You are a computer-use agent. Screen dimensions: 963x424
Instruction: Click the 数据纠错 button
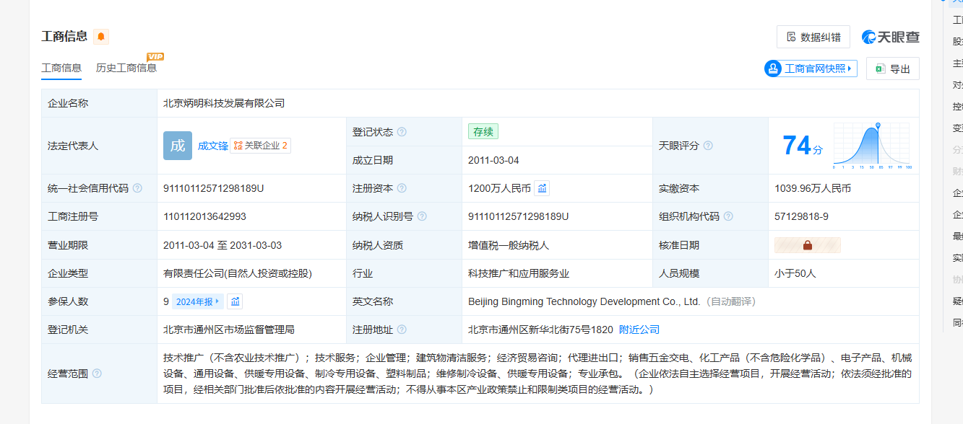pyautogui.click(x=813, y=37)
